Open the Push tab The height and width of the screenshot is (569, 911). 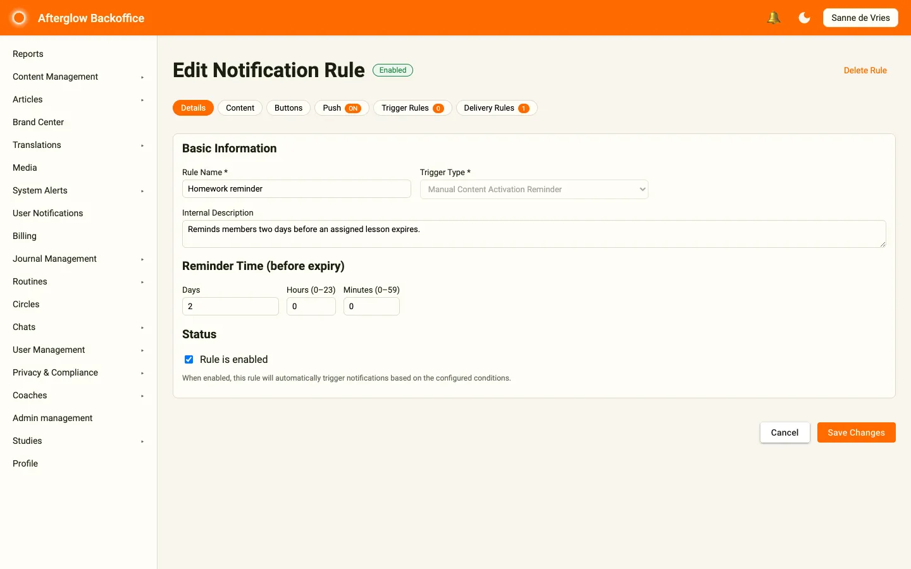coord(342,108)
